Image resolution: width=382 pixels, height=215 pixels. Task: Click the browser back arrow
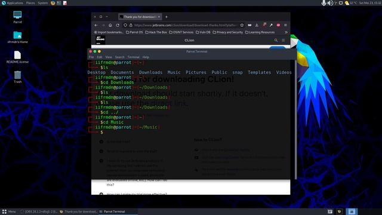(x=96, y=25)
